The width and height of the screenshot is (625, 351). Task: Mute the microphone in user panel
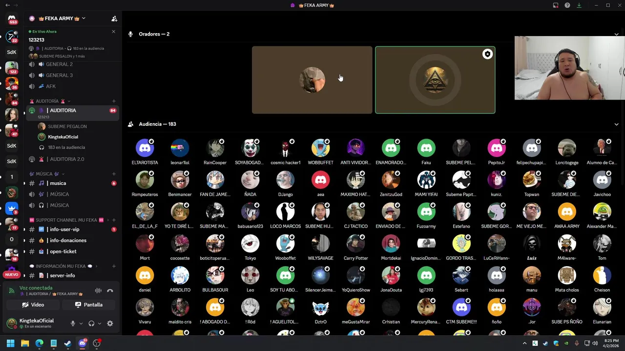pos(73,323)
